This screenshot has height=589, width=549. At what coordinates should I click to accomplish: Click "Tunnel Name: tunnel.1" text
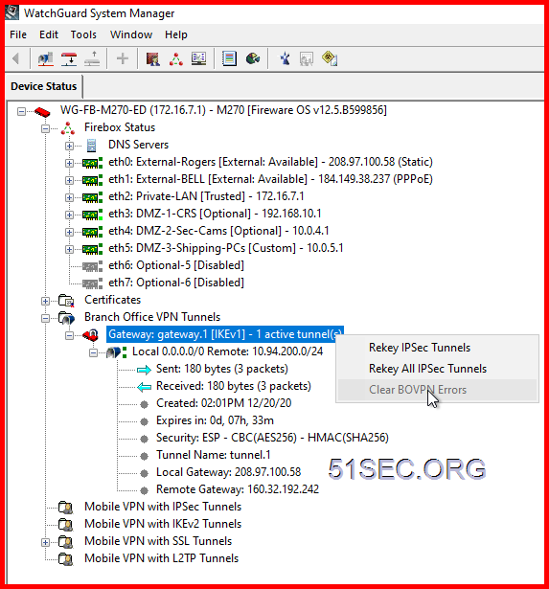tap(213, 455)
